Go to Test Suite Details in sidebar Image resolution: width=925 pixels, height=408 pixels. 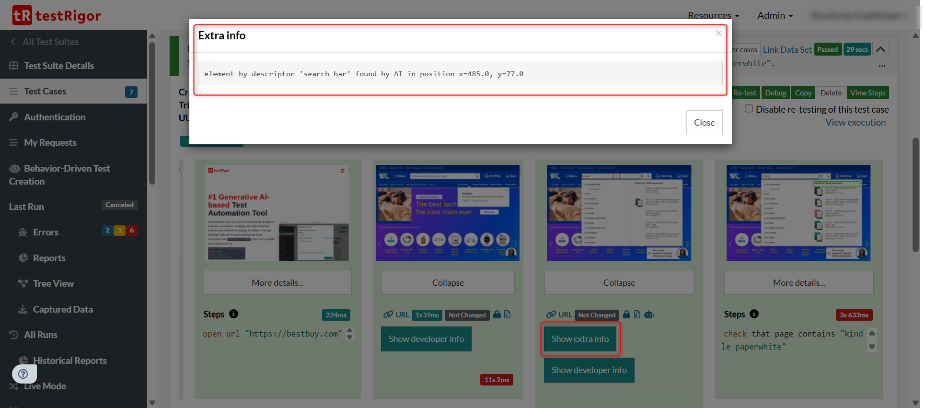[x=58, y=66]
